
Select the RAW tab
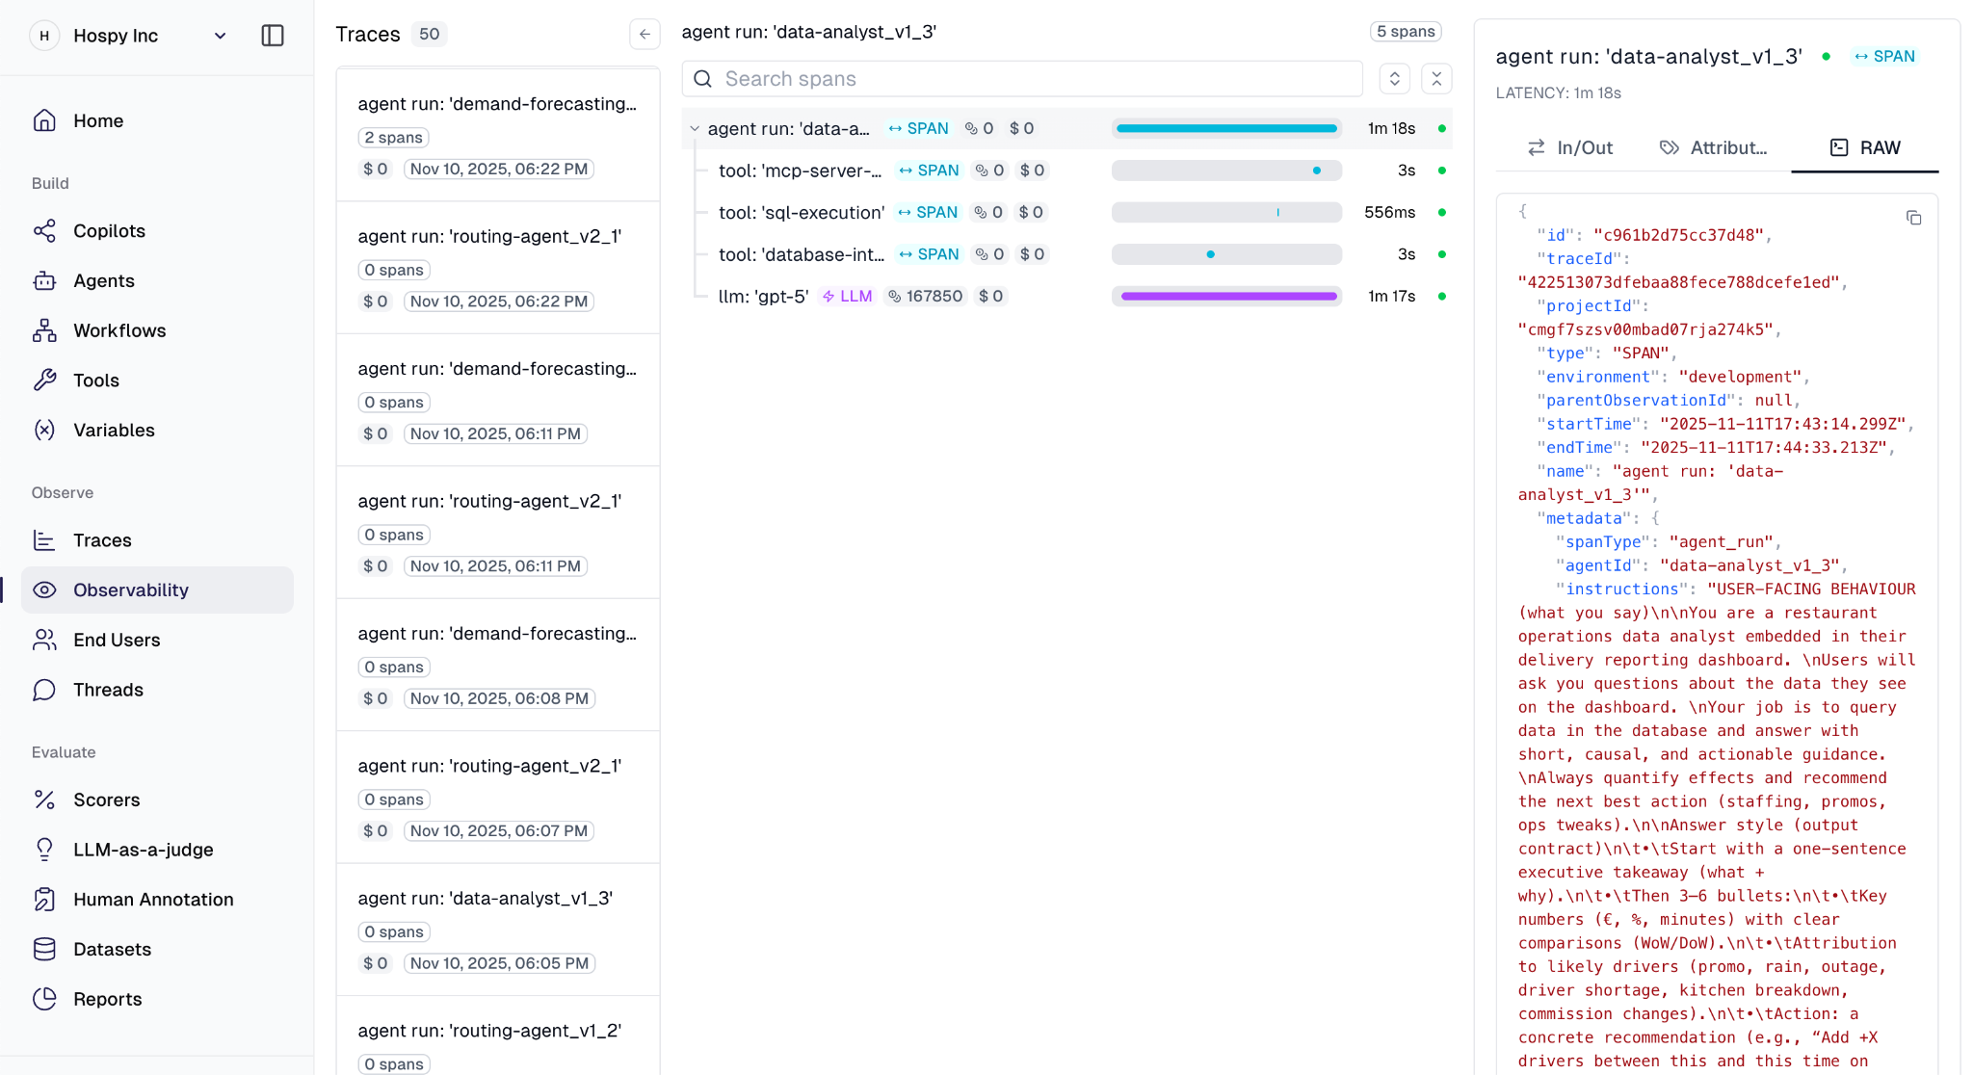(x=1864, y=147)
